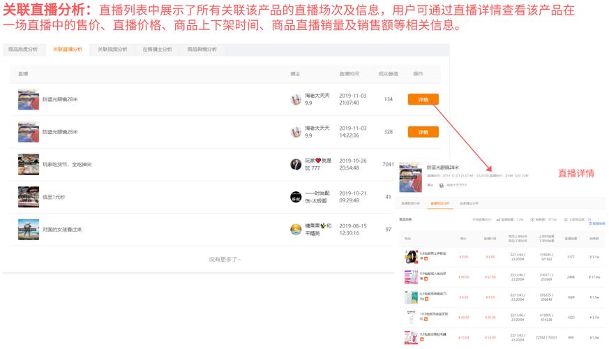This screenshot has height=349, width=609.
Task: Click timestamp 2019-08-15 12:30:16
Action: pos(353,230)
